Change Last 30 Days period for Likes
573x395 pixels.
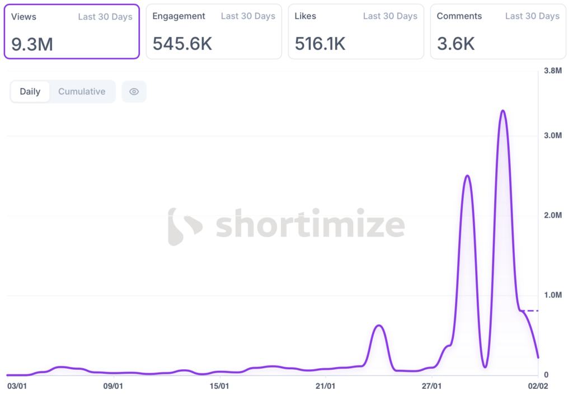click(x=390, y=16)
